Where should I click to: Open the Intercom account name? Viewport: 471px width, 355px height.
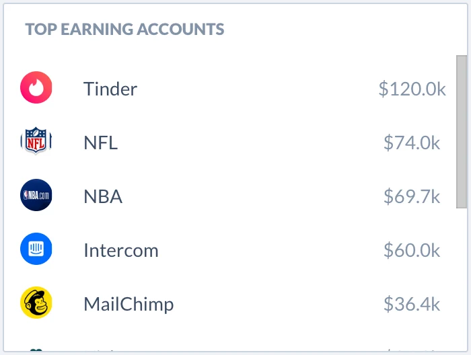pyautogui.click(x=121, y=250)
